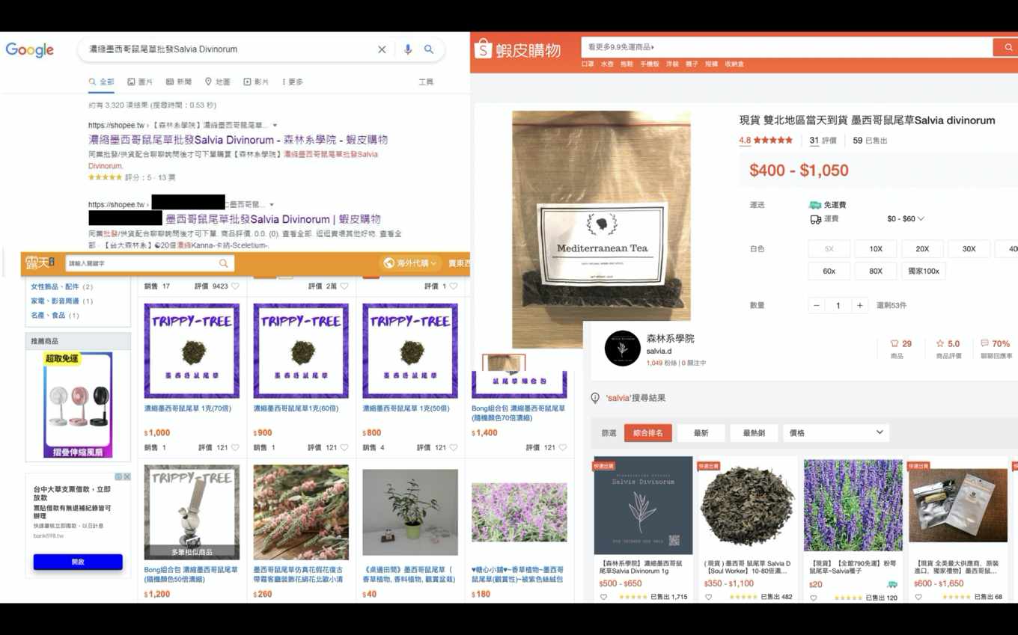Click the 森林系學院 shop avatar
The image size is (1018, 635).
pos(622,349)
